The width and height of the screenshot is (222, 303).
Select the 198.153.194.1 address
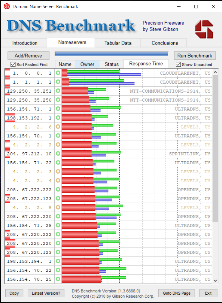pos(29,261)
